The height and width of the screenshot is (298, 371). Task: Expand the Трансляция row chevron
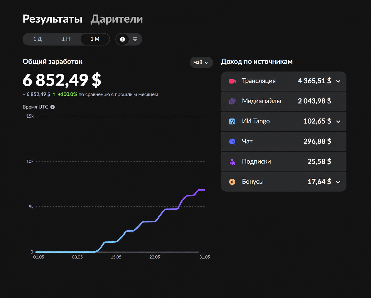[x=338, y=81]
